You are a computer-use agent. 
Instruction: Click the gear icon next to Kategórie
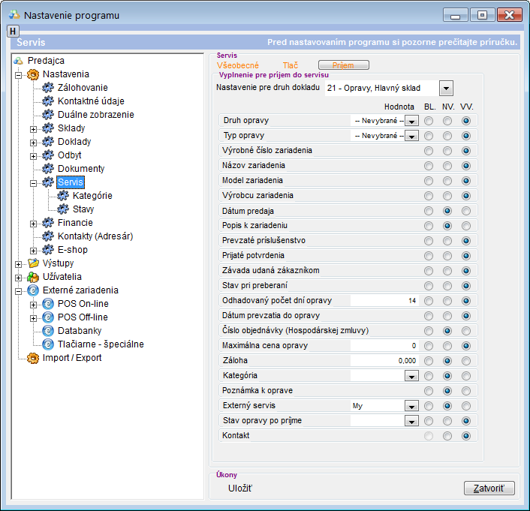pyautogui.click(x=64, y=196)
